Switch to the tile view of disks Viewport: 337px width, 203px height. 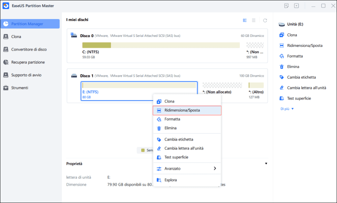tap(245, 21)
